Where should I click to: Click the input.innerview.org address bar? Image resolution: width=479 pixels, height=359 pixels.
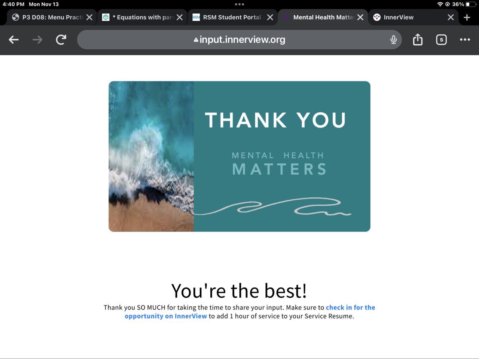tap(239, 40)
